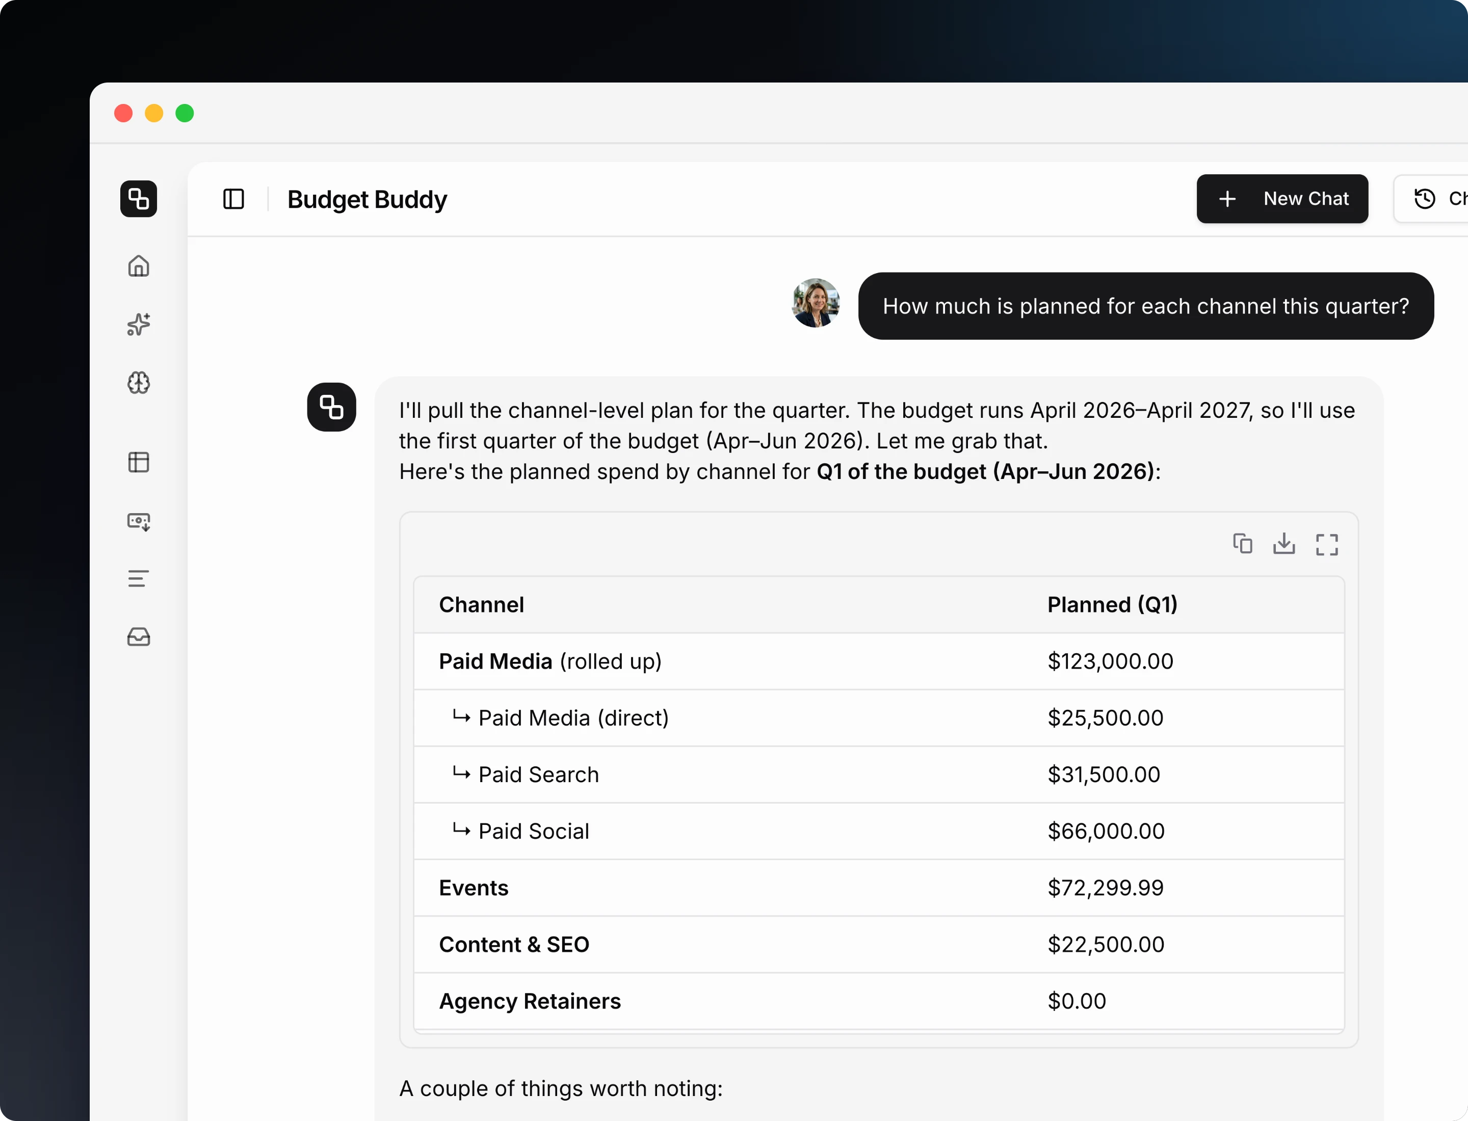This screenshot has height=1121, width=1468.
Task: Select the $123,000.00 value
Action: click(1110, 661)
